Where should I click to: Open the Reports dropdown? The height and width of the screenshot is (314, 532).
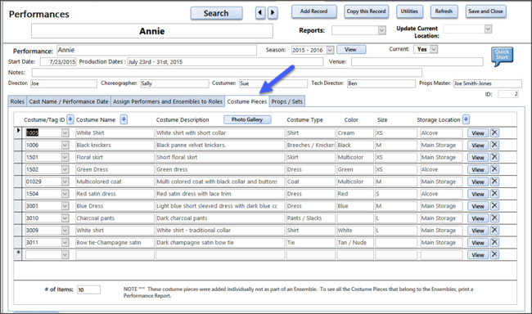point(381,30)
